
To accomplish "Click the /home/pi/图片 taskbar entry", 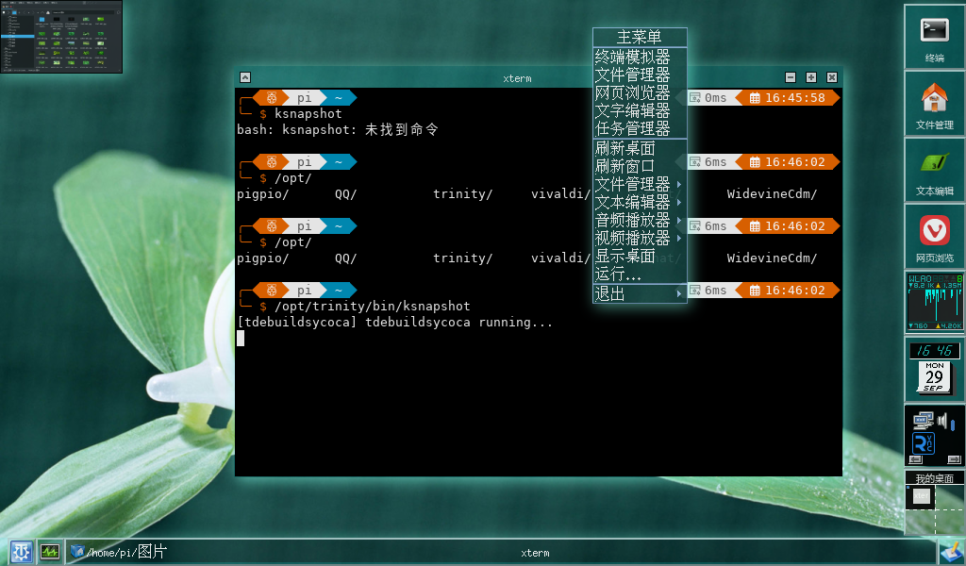I will (120, 552).
